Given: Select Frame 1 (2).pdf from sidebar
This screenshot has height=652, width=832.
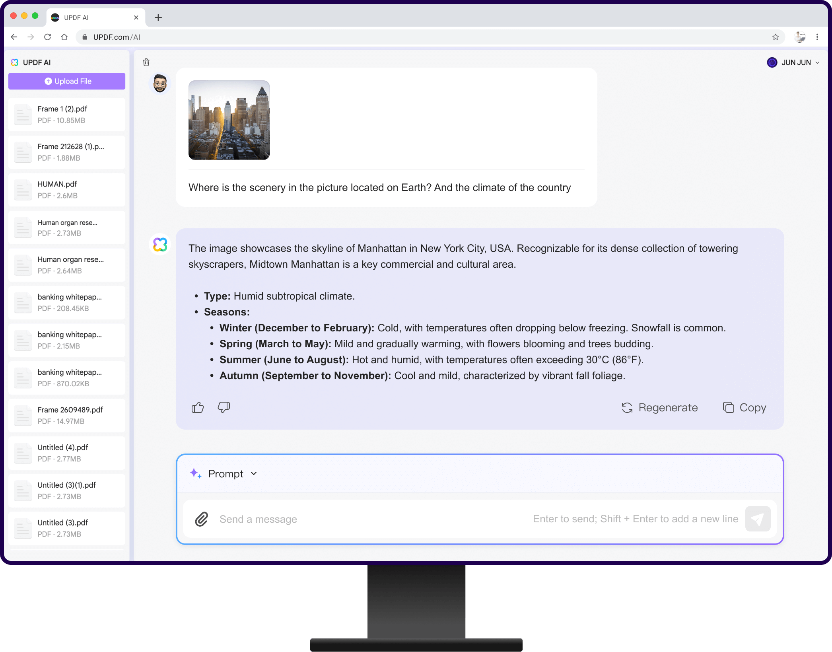Looking at the screenshot, I should click(x=67, y=114).
